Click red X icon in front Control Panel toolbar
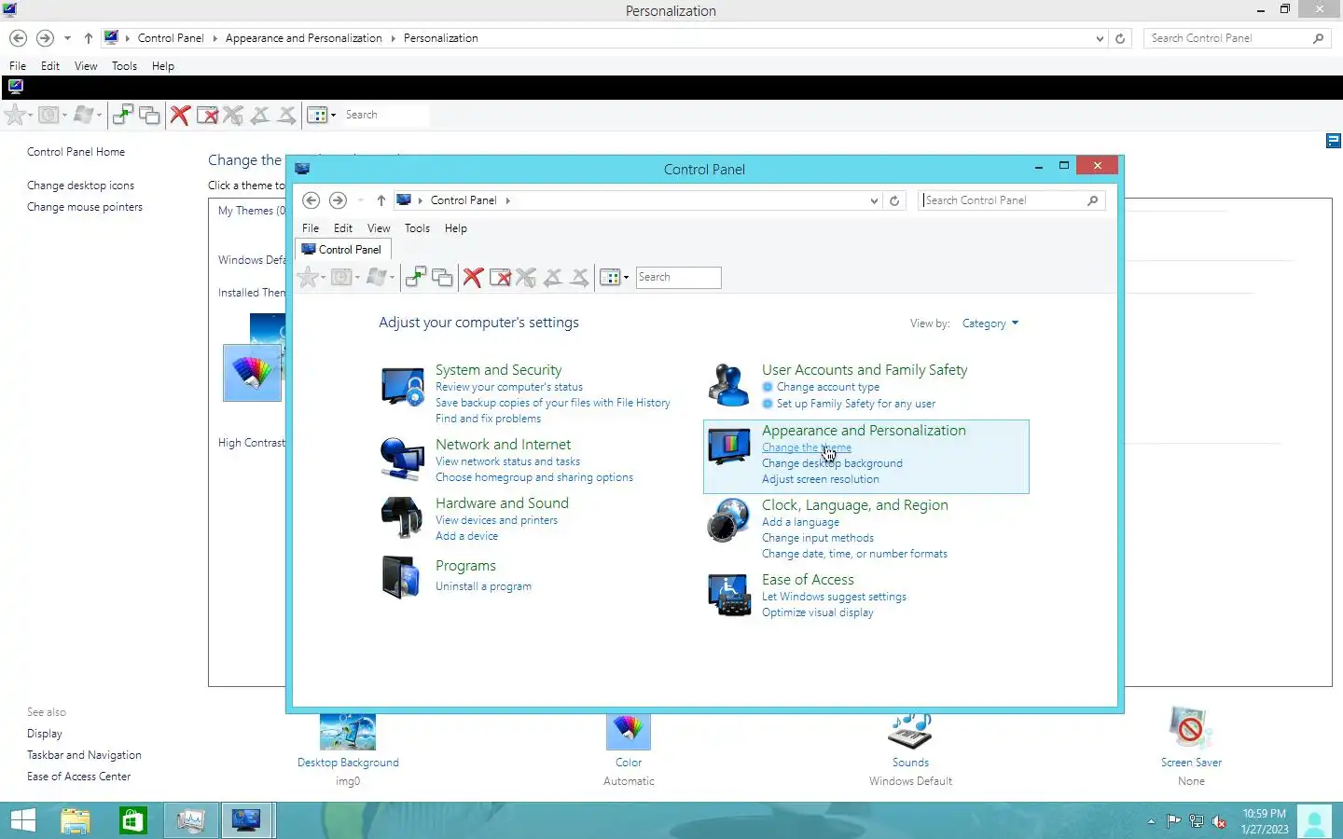 click(473, 277)
